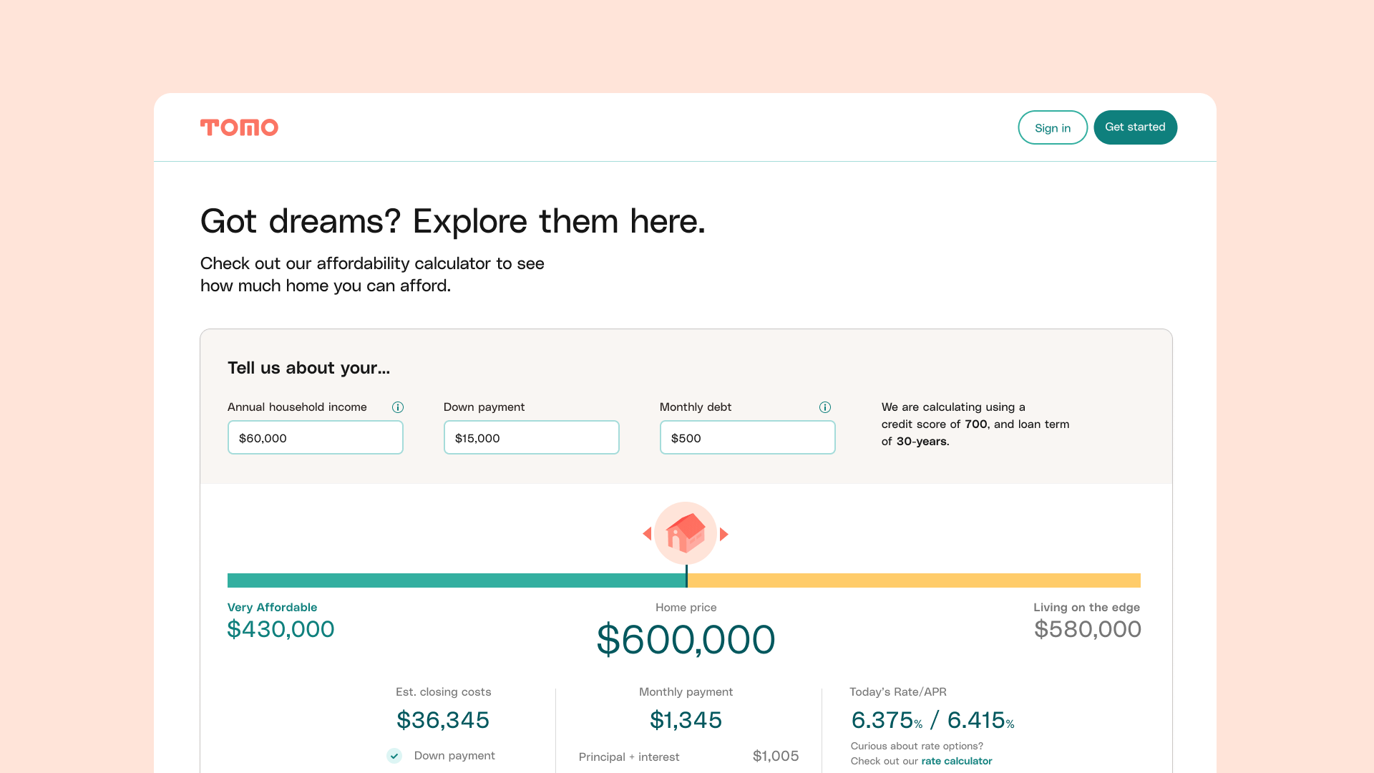Click the house slider handle icon

coord(686,533)
